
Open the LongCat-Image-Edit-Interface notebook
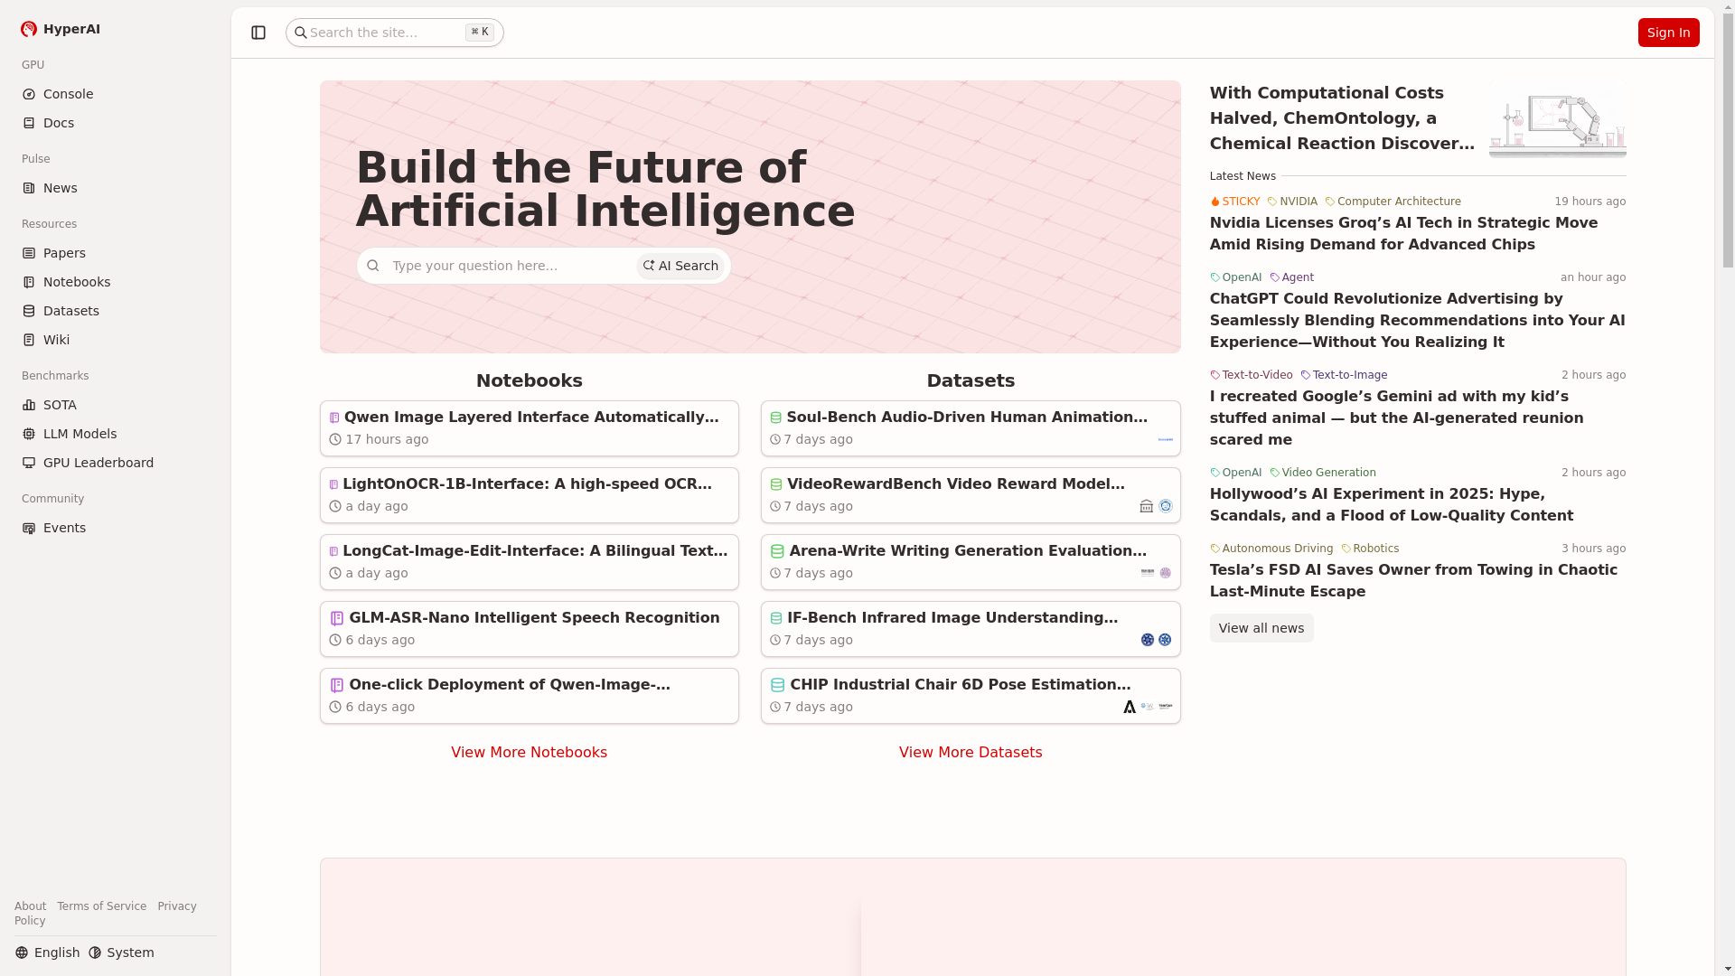coord(529,562)
